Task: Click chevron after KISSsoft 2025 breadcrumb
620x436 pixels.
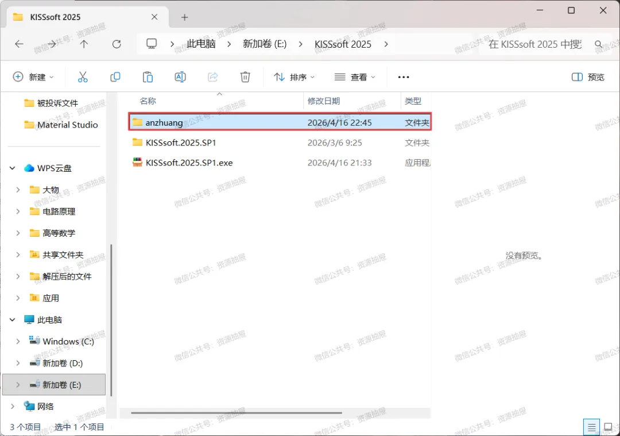Action: 386,44
